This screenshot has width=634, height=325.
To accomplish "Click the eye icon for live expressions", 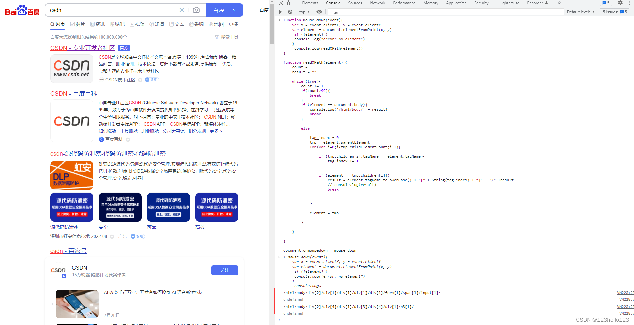I will click(x=319, y=12).
